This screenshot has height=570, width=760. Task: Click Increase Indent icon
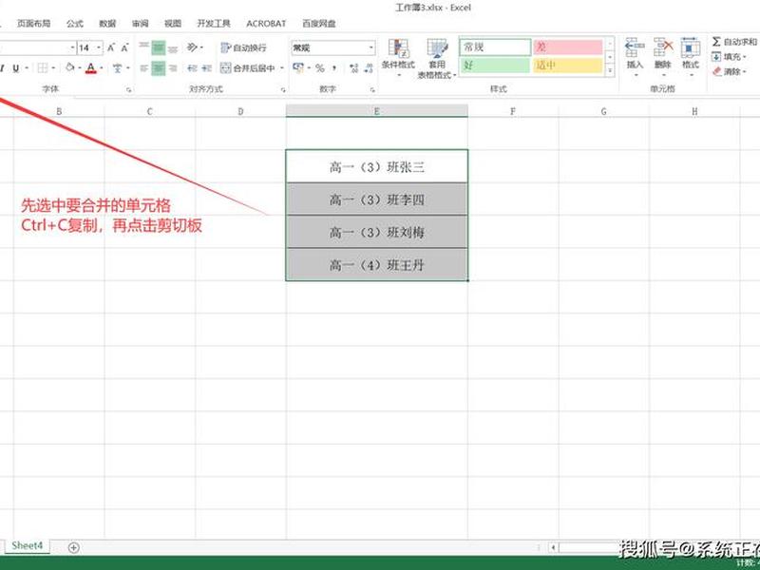(x=206, y=67)
